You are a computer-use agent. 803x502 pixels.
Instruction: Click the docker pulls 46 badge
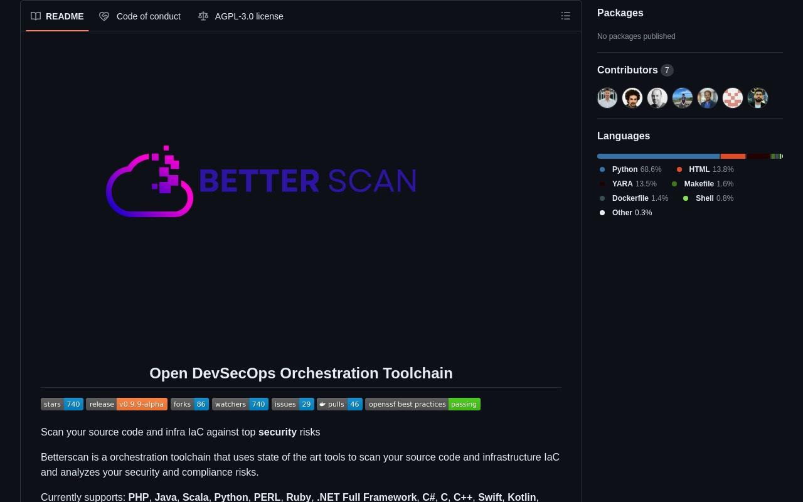(339, 404)
